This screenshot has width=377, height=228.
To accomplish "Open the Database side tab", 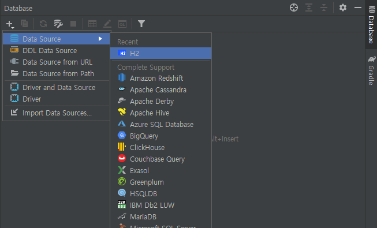I will pos(371,24).
